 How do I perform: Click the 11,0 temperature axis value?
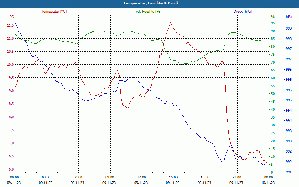point(10,39)
